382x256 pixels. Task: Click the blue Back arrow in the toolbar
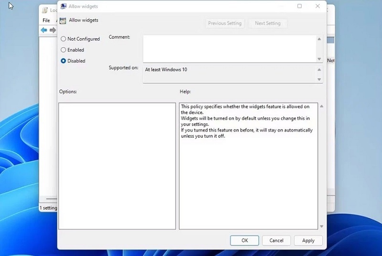tap(44, 31)
